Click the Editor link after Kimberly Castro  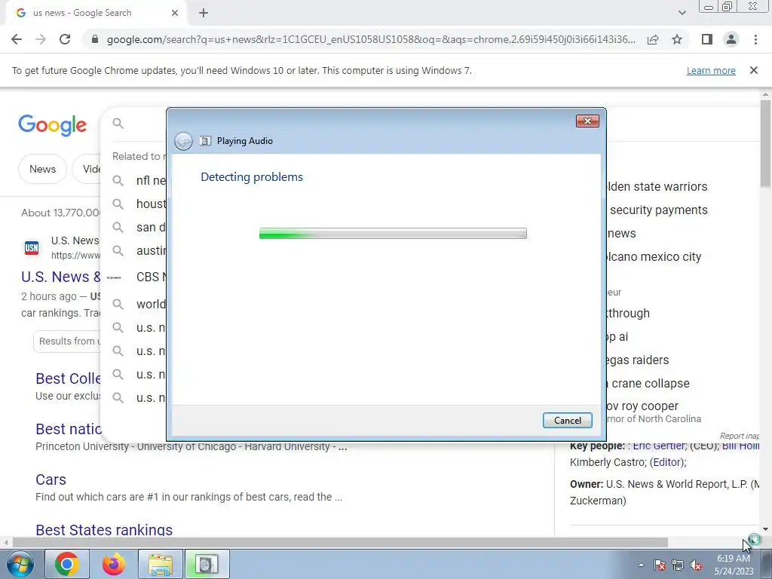pos(667,462)
